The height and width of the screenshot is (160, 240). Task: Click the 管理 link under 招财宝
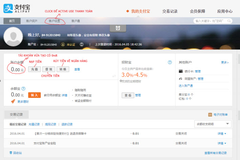click(138, 95)
